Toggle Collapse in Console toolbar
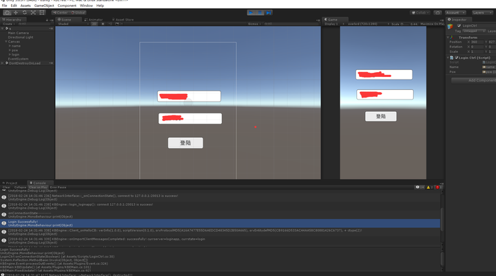496x276 pixels. pos(20,187)
